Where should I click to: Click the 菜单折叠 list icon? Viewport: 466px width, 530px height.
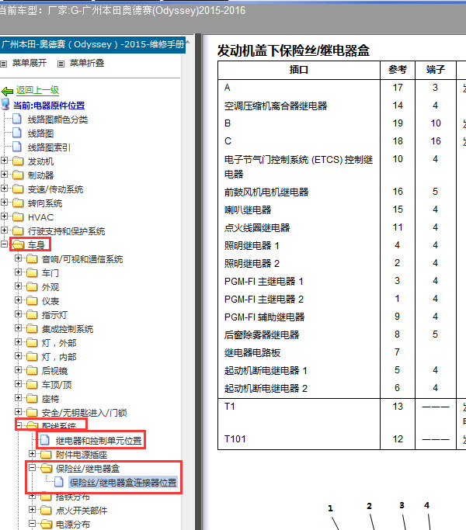[x=61, y=64]
